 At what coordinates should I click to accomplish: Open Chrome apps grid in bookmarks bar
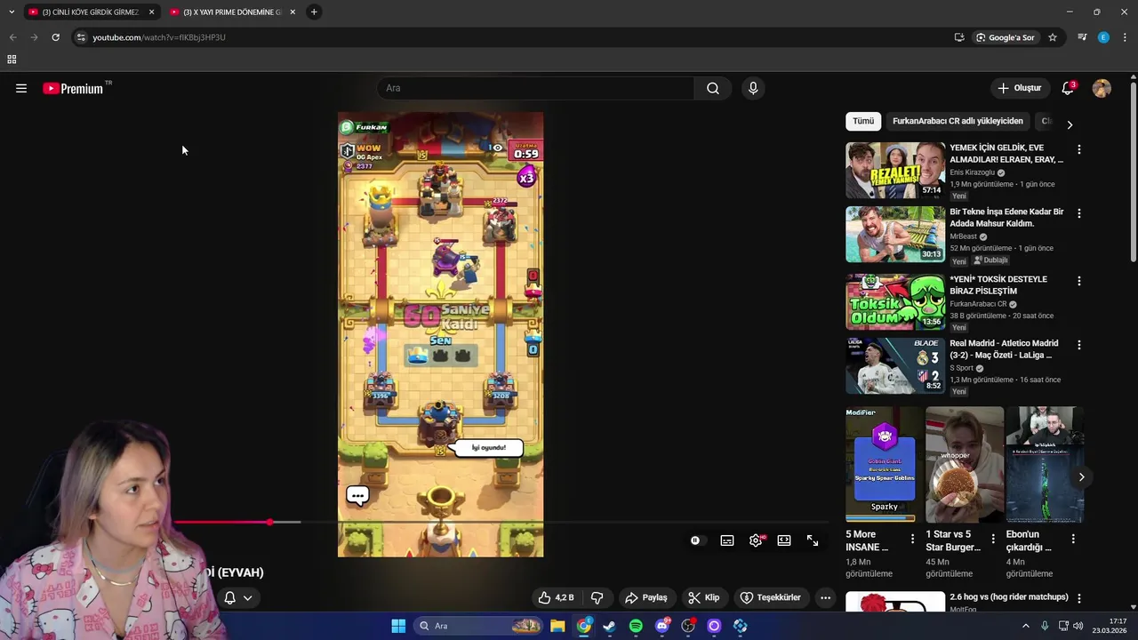click(12, 60)
